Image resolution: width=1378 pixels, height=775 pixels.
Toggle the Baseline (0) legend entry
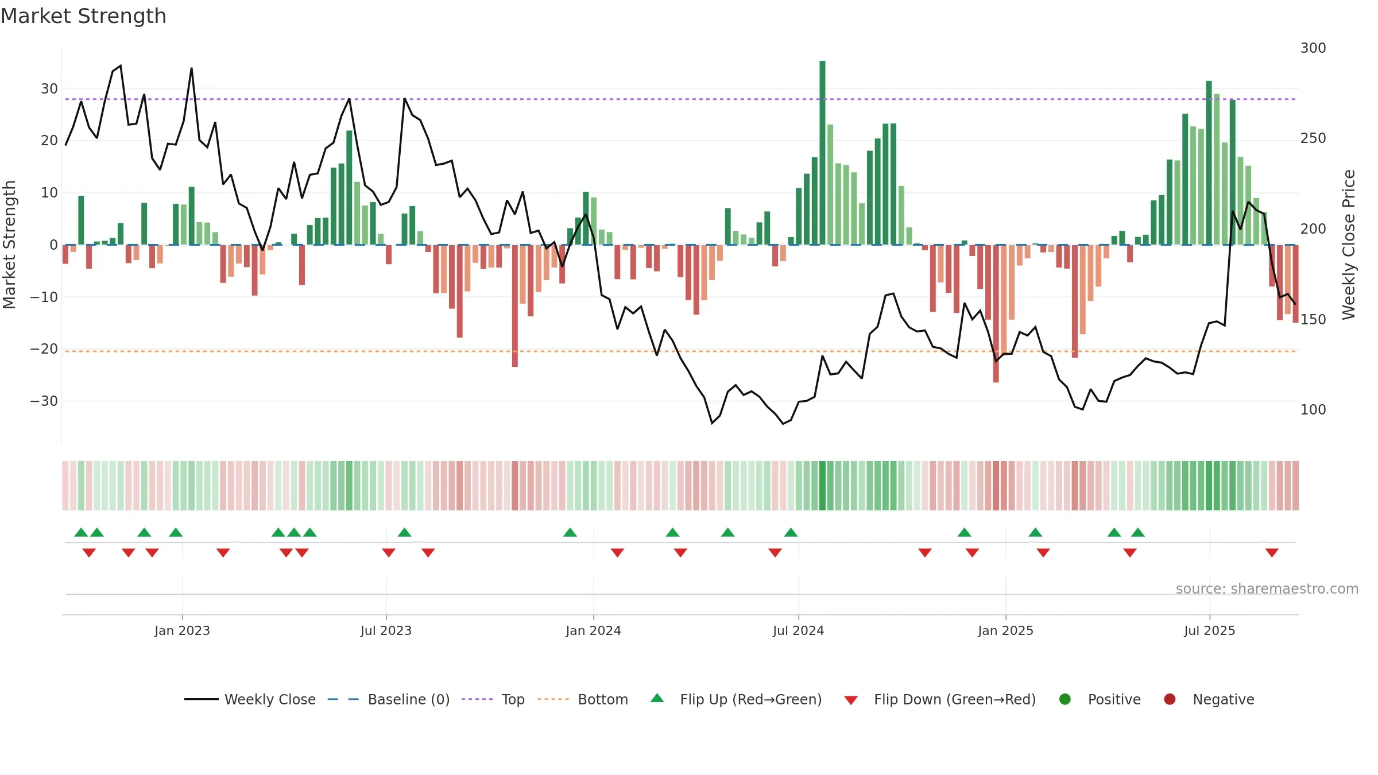(x=388, y=699)
